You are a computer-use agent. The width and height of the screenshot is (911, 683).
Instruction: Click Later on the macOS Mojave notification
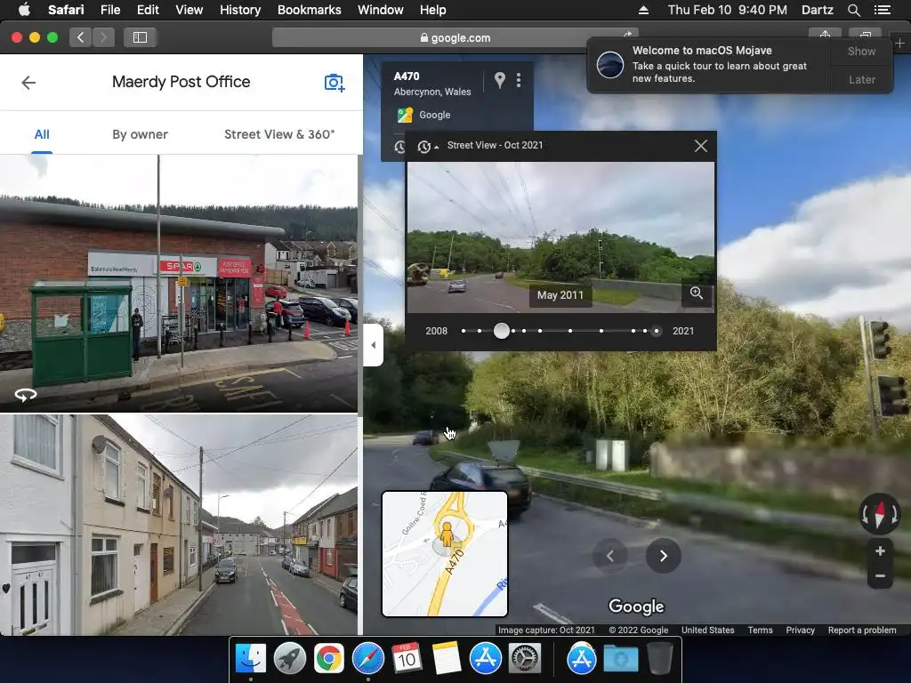coord(861,79)
